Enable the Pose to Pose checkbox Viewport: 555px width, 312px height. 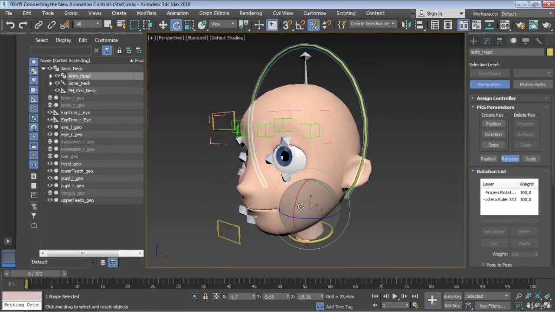tap(483, 265)
